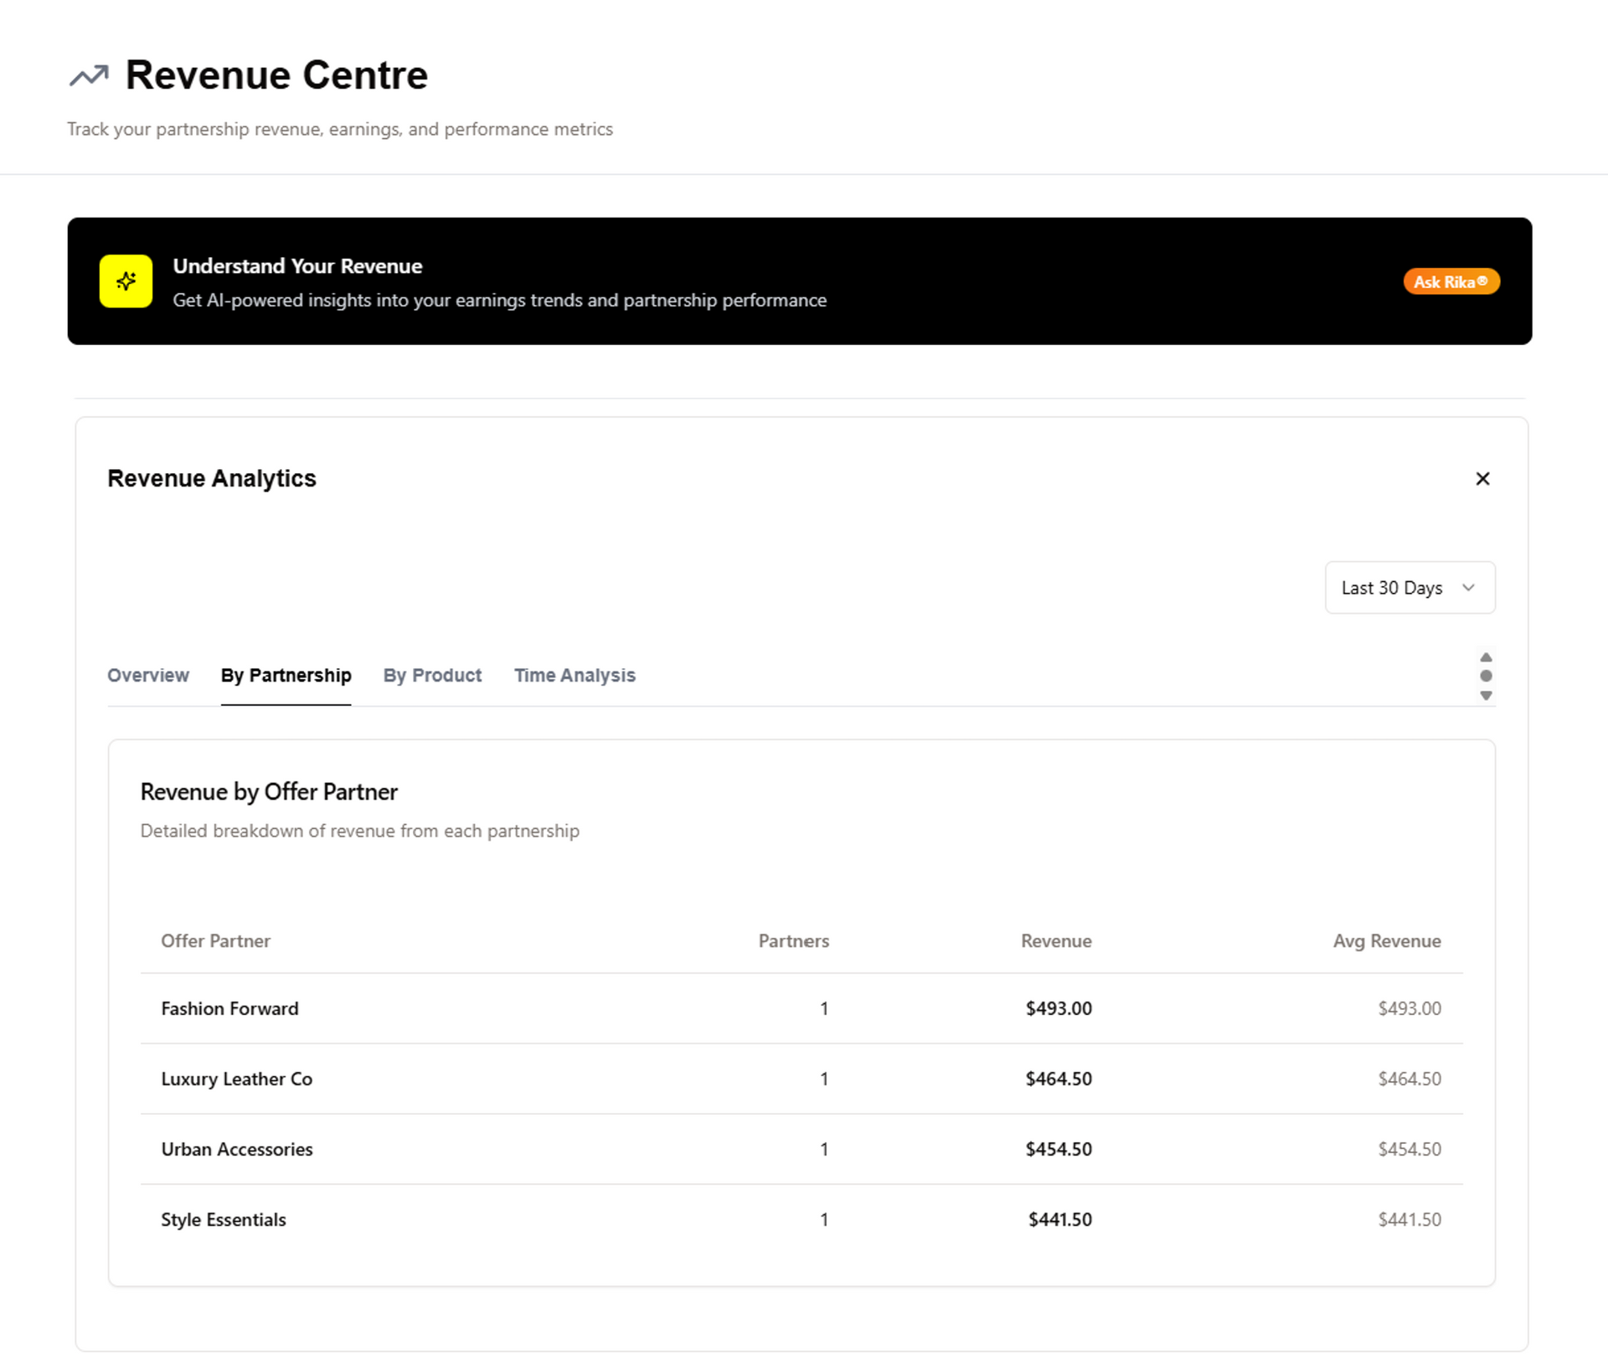Select the By Partnership tab
This screenshot has width=1608, height=1360.
(286, 675)
